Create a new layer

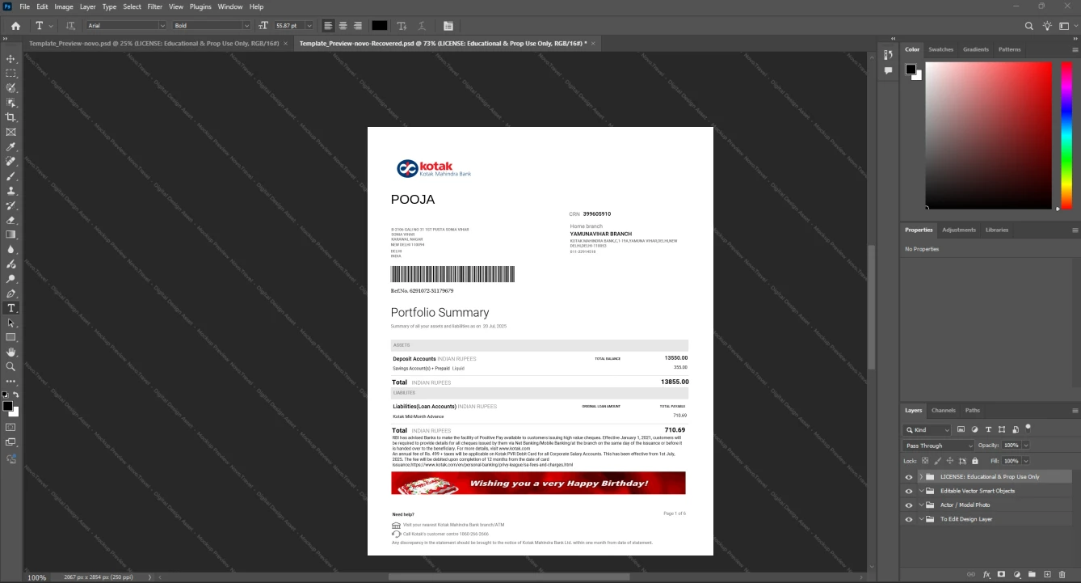[x=1047, y=574]
